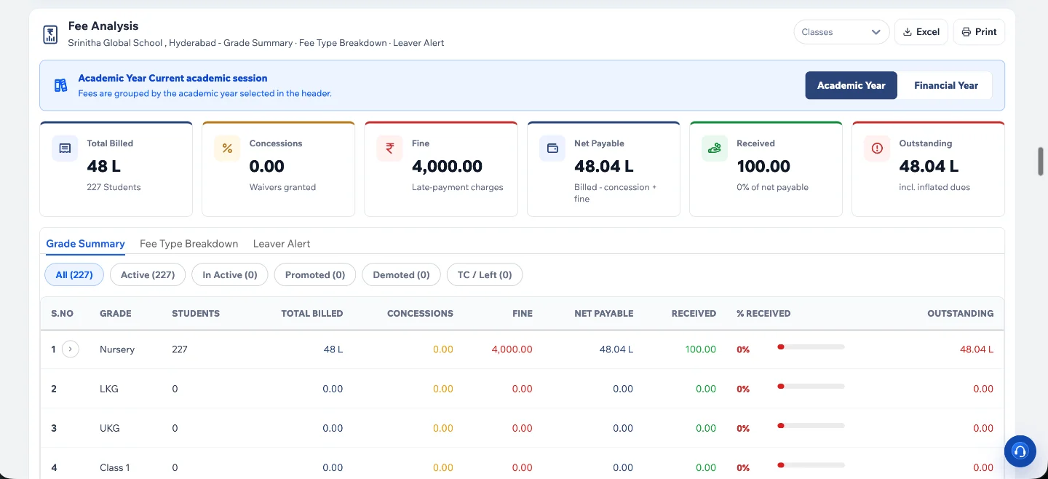
Task: Click the Nursery % received progress bar
Action: [811, 347]
